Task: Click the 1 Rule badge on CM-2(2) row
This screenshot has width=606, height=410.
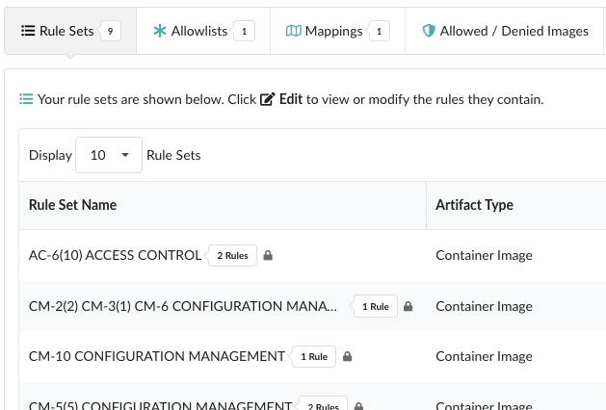Action: [x=375, y=307]
